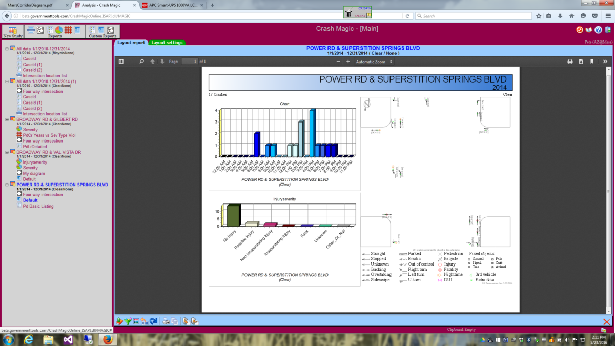Open PdCr Years vs Sev Type Viol

[x=47, y=135]
